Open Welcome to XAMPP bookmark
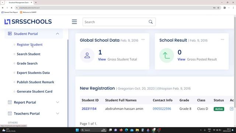This screenshot has width=236, height=133. (28, 12)
